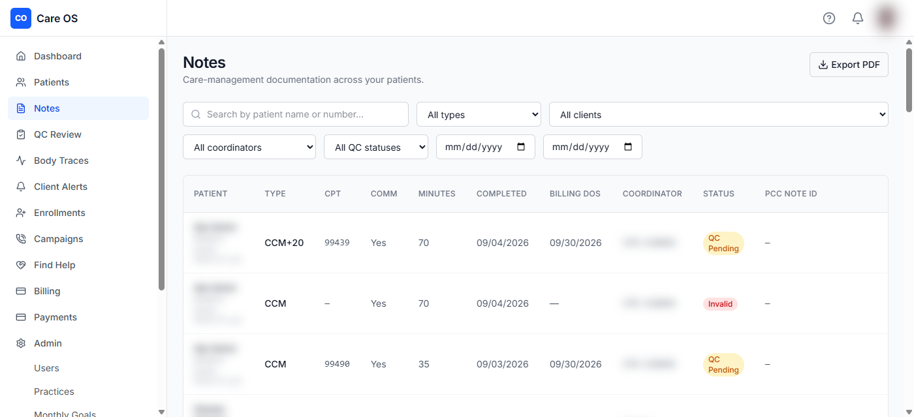Open the All coordinators dropdown
The height and width of the screenshot is (417, 914).
click(x=249, y=147)
